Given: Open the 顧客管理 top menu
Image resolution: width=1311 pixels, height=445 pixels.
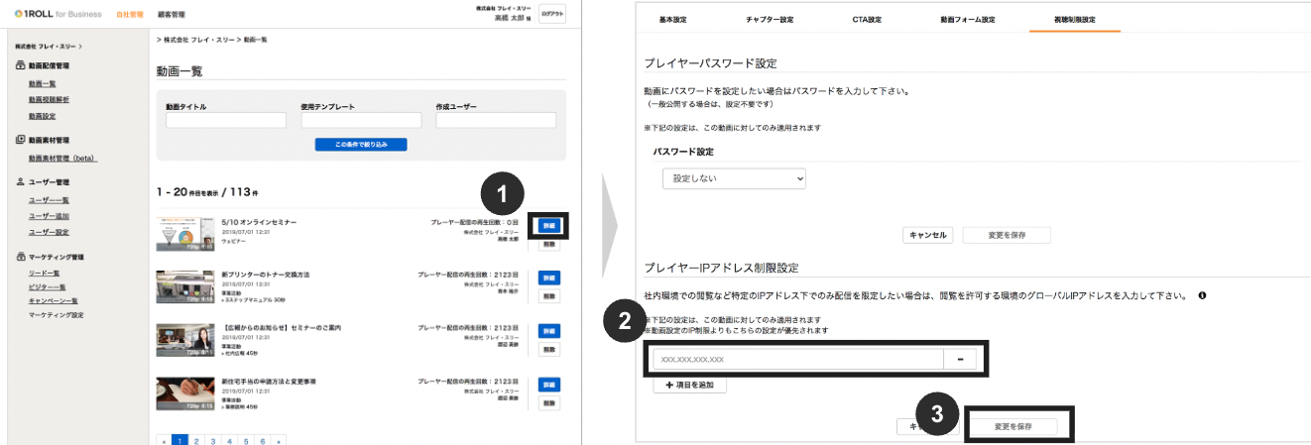Looking at the screenshot, I should coord(171,15).
